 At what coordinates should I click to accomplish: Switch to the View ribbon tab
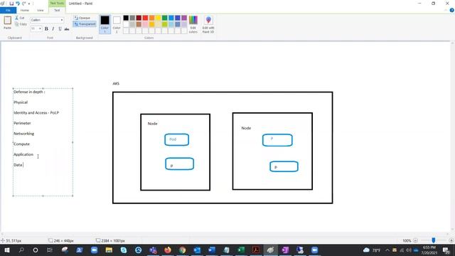point(41,10)
